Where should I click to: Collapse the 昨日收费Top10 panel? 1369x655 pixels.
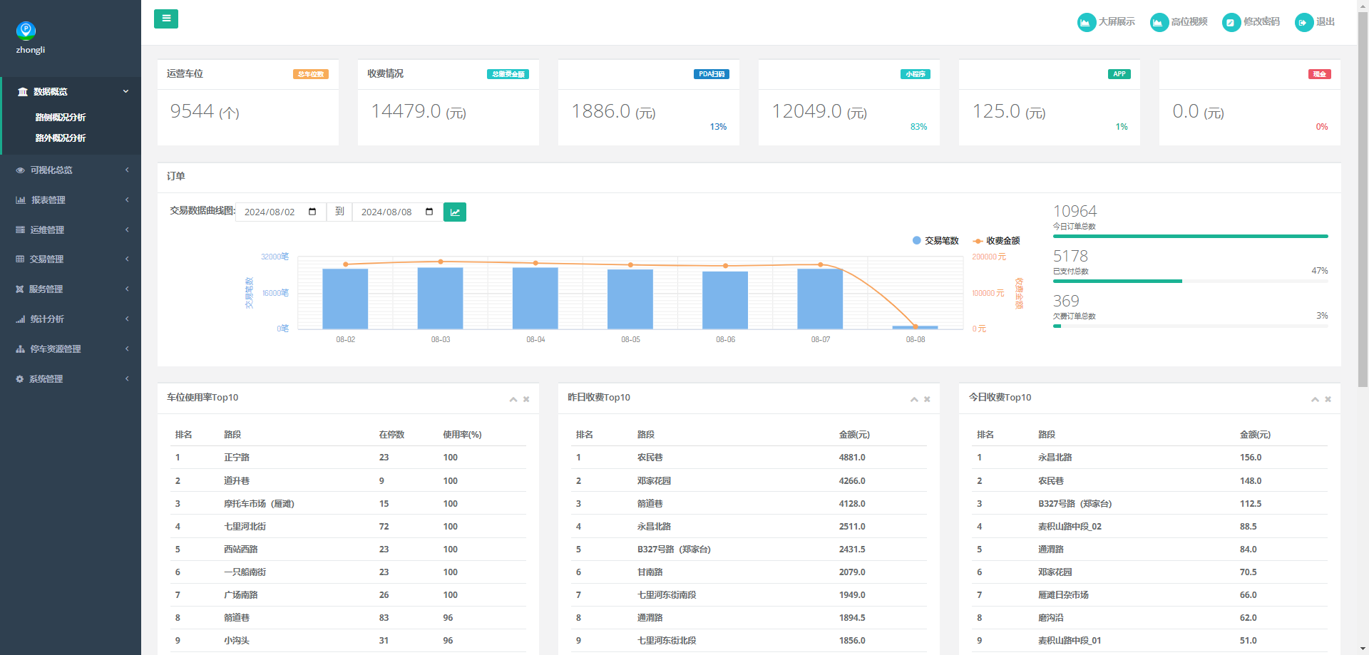click(x=914, y=400)
